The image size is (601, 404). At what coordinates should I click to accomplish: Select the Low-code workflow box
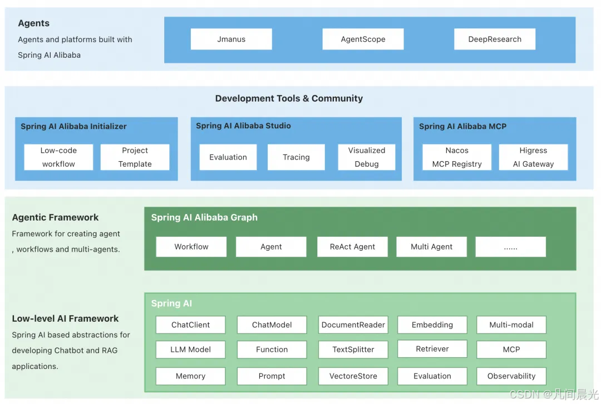click(58, 157)
